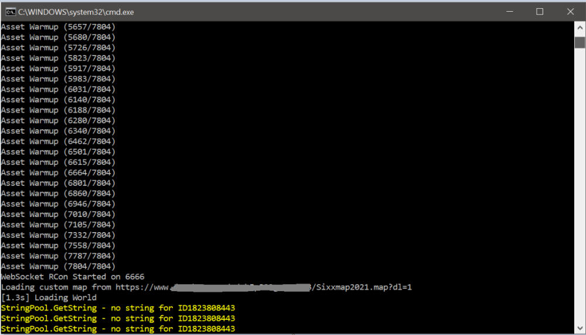Click the final Asset Warmup (7804/7804) line
This screenshot has height=335, width=586.
58,266
